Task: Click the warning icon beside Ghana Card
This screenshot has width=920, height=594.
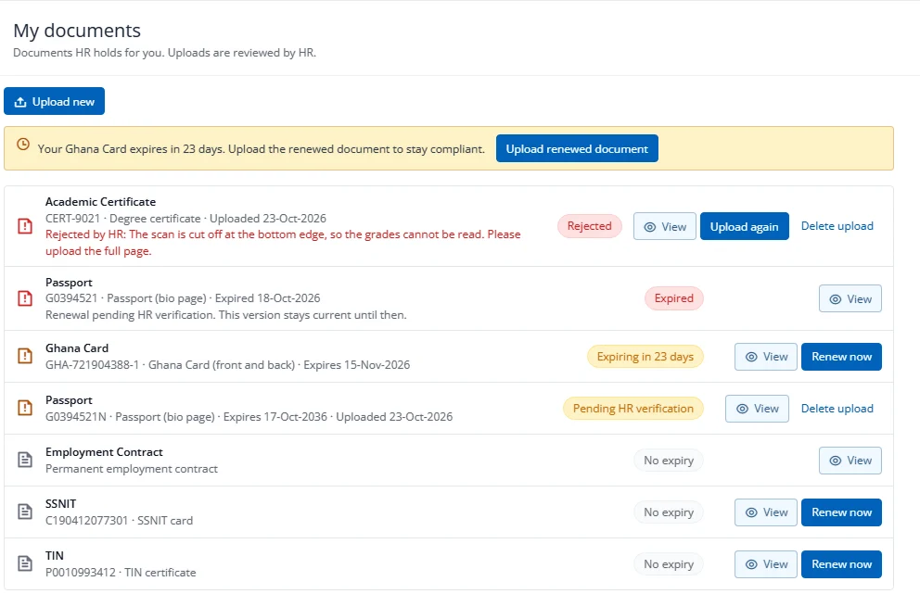Action: pos(25,356)
